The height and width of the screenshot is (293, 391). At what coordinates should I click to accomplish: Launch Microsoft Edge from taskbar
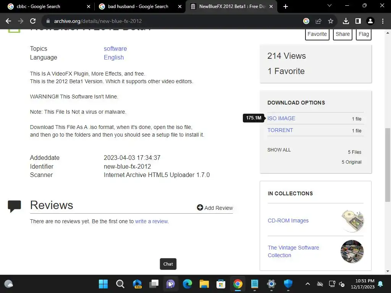coord(187,284)
